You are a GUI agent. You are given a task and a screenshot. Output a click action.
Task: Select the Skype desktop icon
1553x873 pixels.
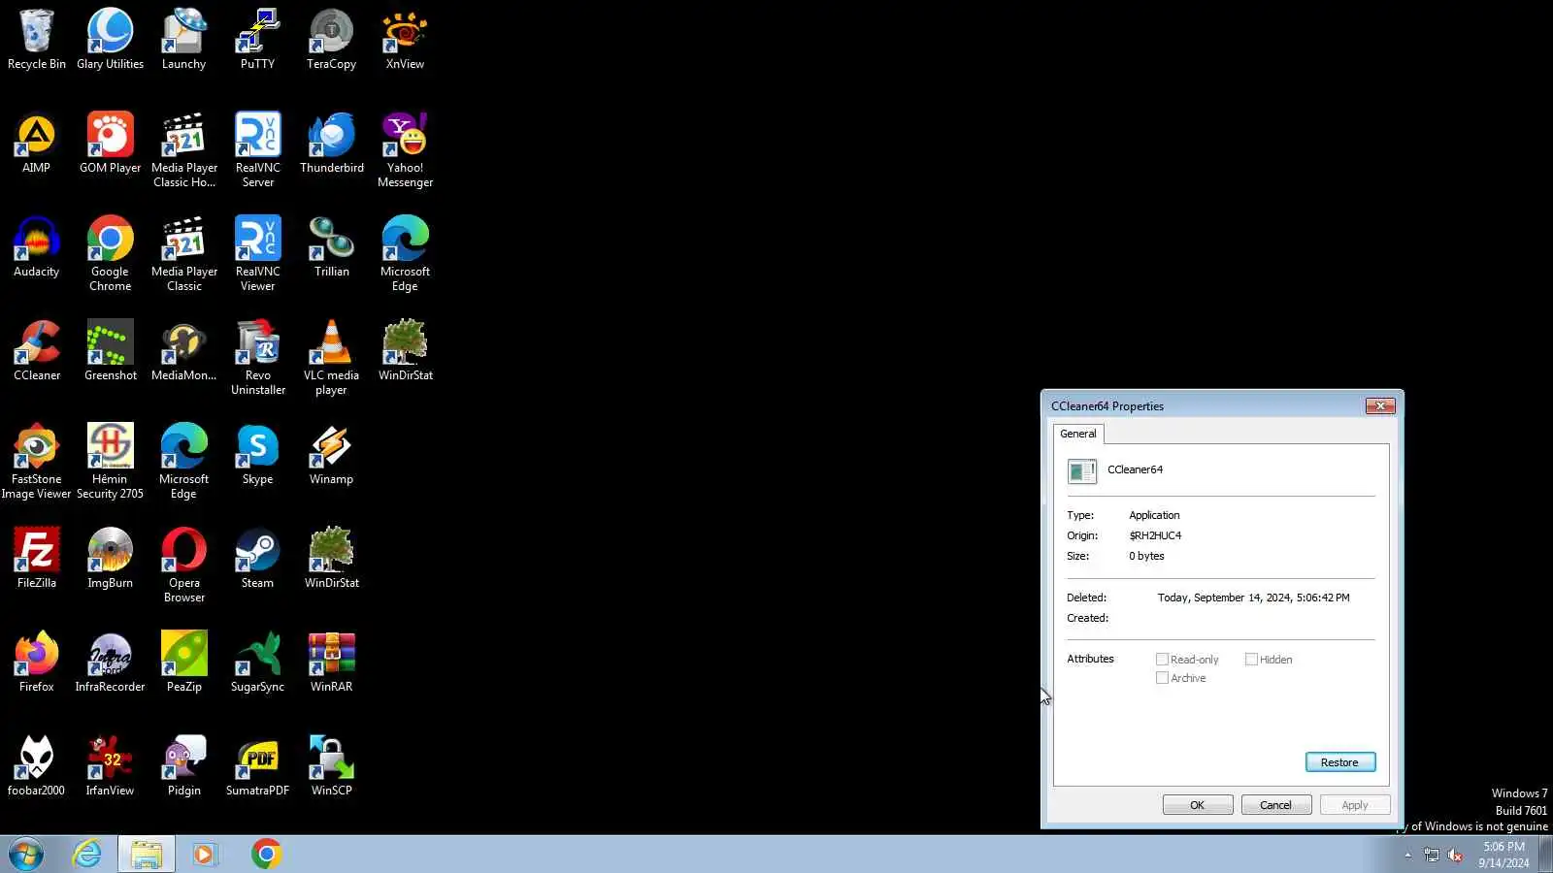[x=257, y=456]
